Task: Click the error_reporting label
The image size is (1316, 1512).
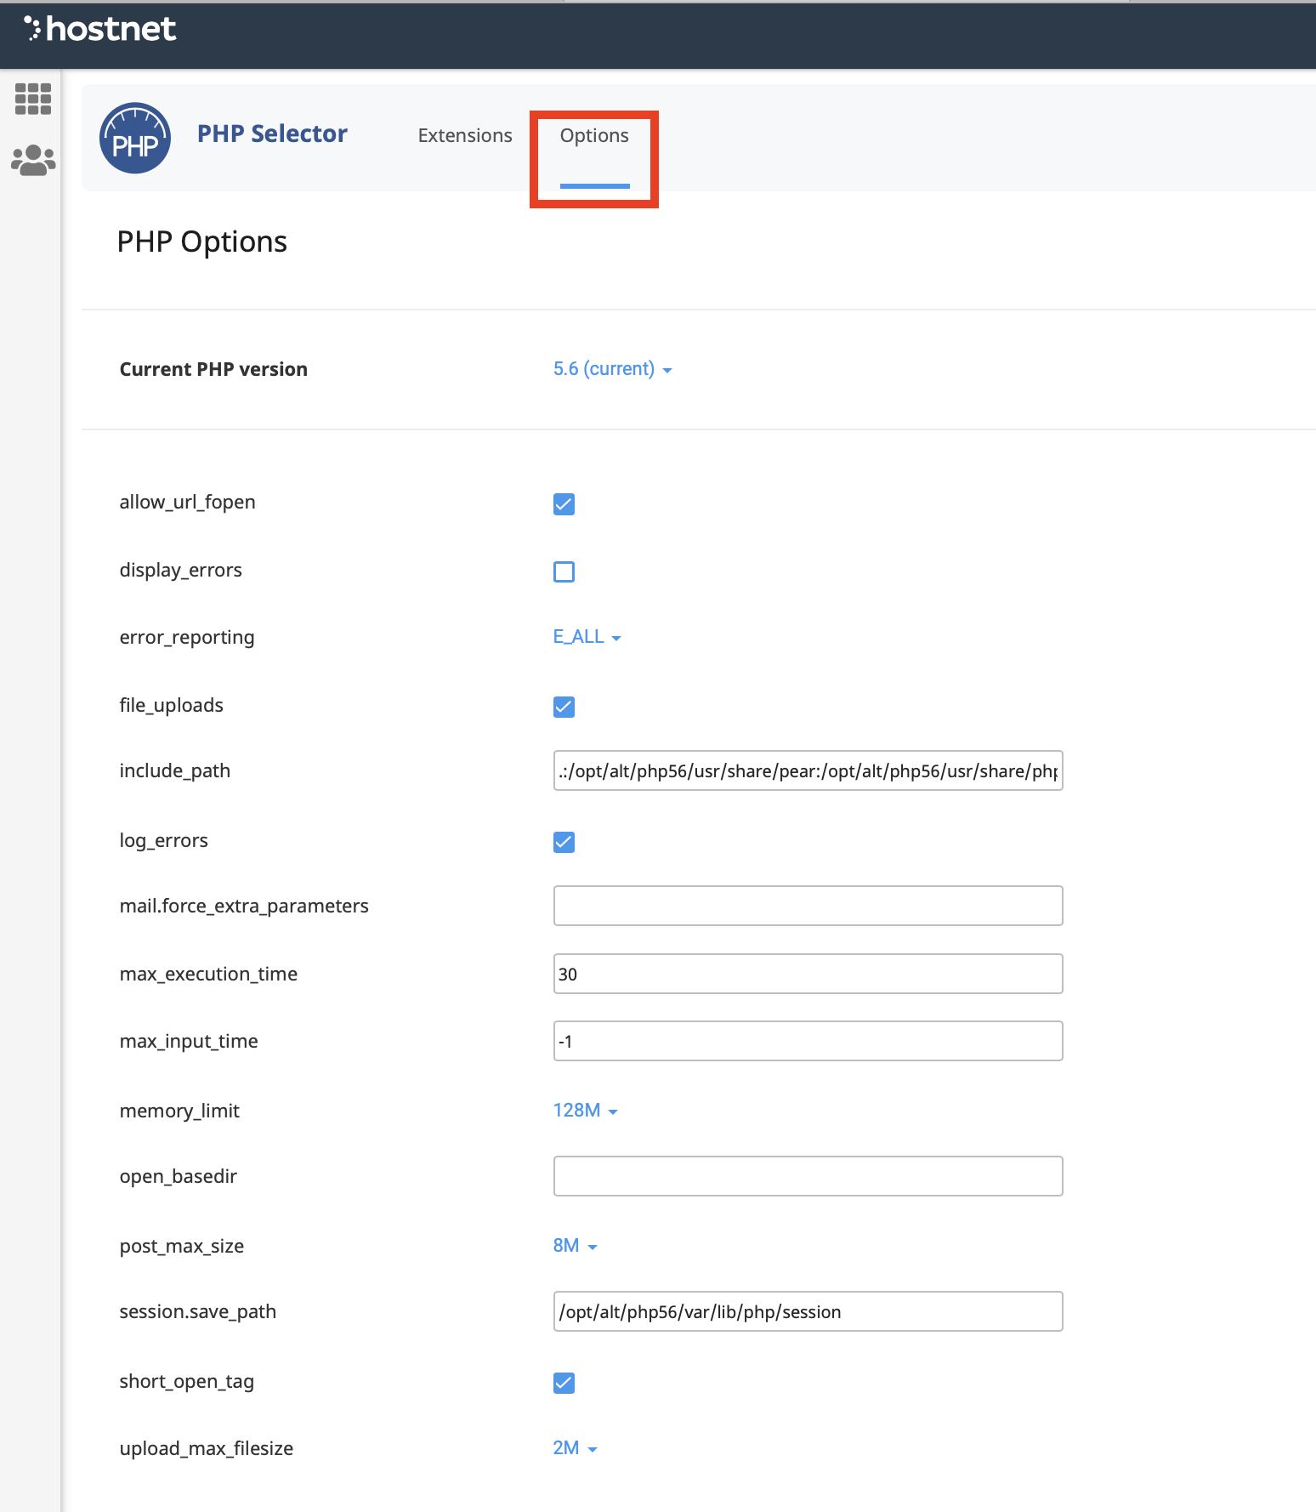Action: [186, 638]
